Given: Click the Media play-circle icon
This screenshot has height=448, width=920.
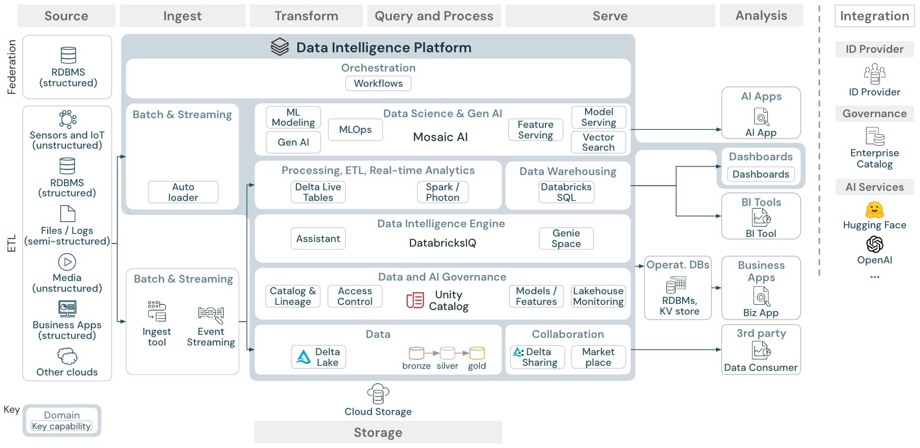Looking at the screenshot, I should click(67, 262).
